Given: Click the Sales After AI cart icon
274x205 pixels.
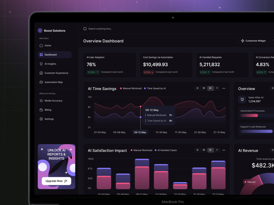Looking at the screenshot, I should tap(242, 99).
